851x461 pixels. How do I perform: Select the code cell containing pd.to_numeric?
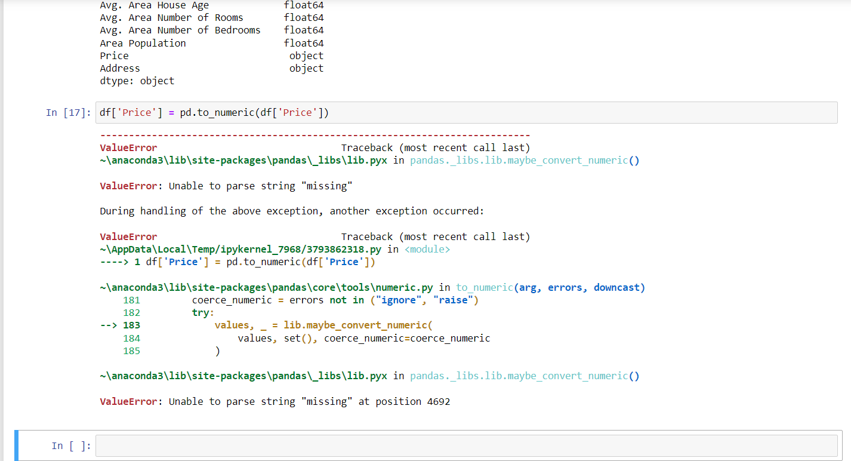(x=239, y=112)
